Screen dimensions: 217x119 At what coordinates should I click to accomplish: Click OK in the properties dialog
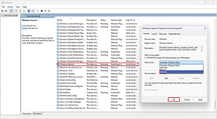click(x=174, y=100)
